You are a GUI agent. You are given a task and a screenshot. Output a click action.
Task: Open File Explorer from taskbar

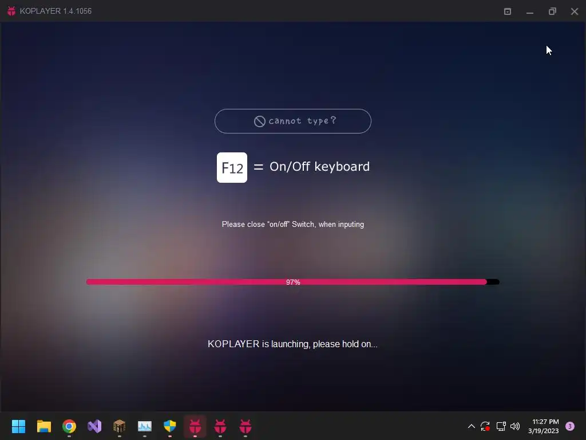(43, 426)
